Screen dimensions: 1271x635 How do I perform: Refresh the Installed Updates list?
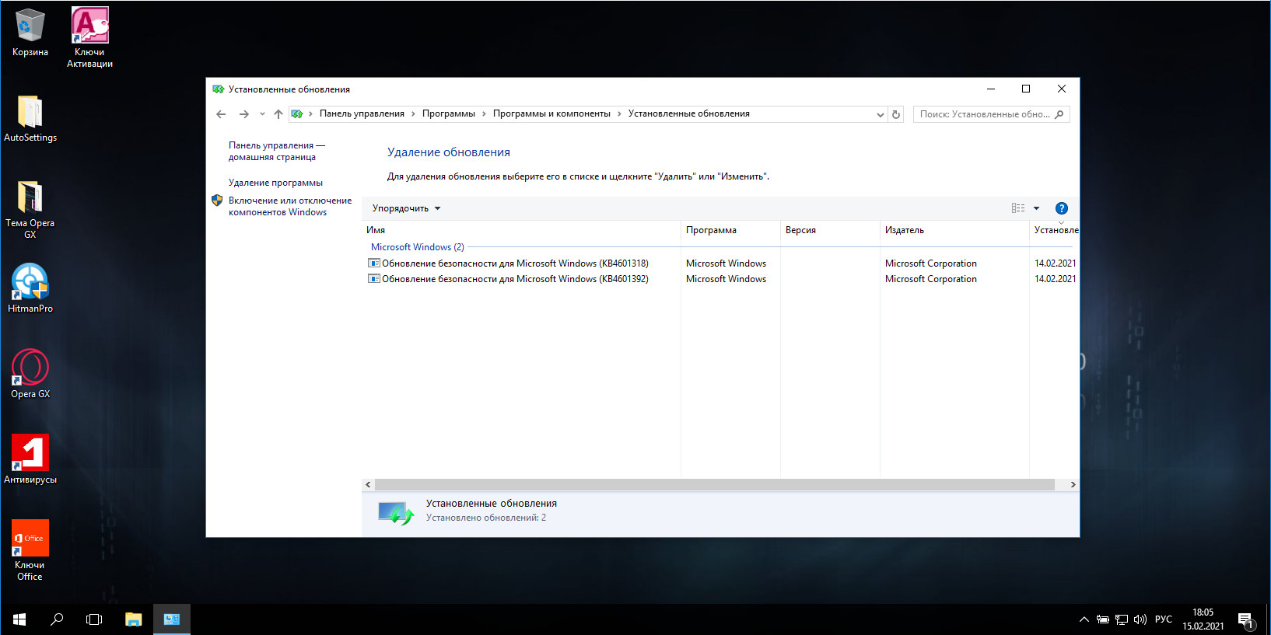tap(896, 114)
